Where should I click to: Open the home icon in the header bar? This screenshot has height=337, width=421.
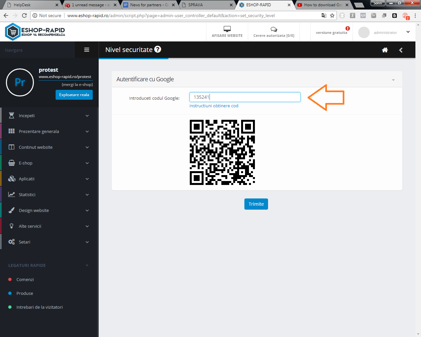[x=385, y=50]
